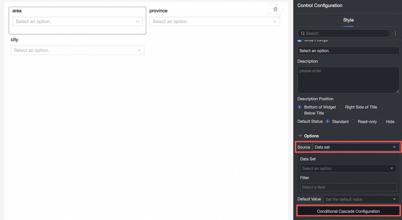Open the Source dropdown showing Data set
Image resolution: width=402 pixels, height=220 pixels.
coord(356,147)
